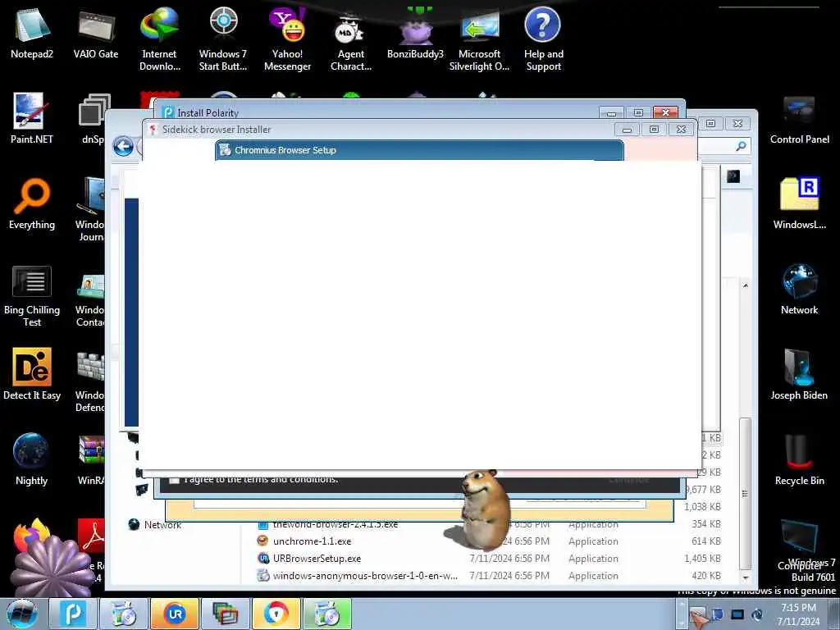
Task: Click the Explorer scrollbar up arrow
Action: click(745, 285)
